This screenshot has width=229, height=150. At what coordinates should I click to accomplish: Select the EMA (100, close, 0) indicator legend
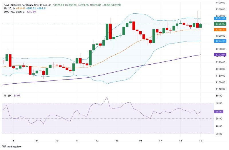[x=17, y=12]
